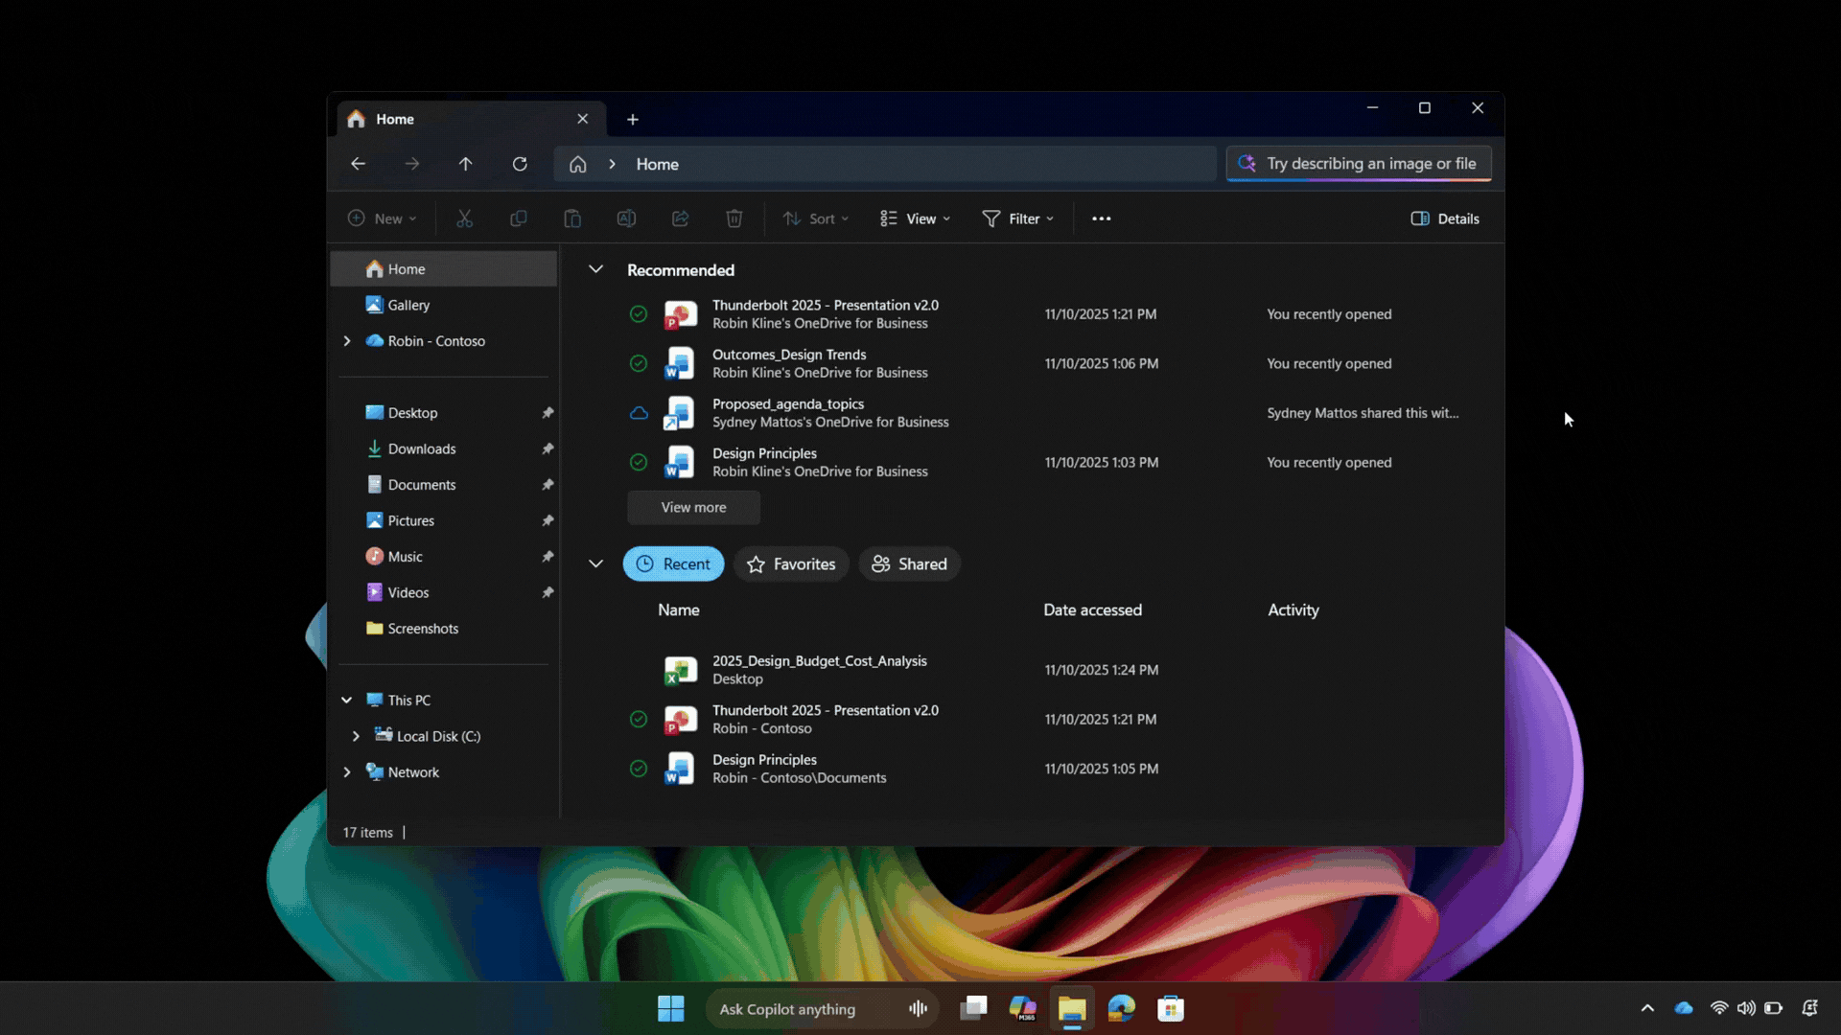This screenshot has height=1035, width=1841.
Task: Open Gallery in the sidebar
Action: (x=444, y=305)
